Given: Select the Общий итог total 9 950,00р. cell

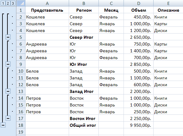Looking at the screenshot, I should coord(138,125).
